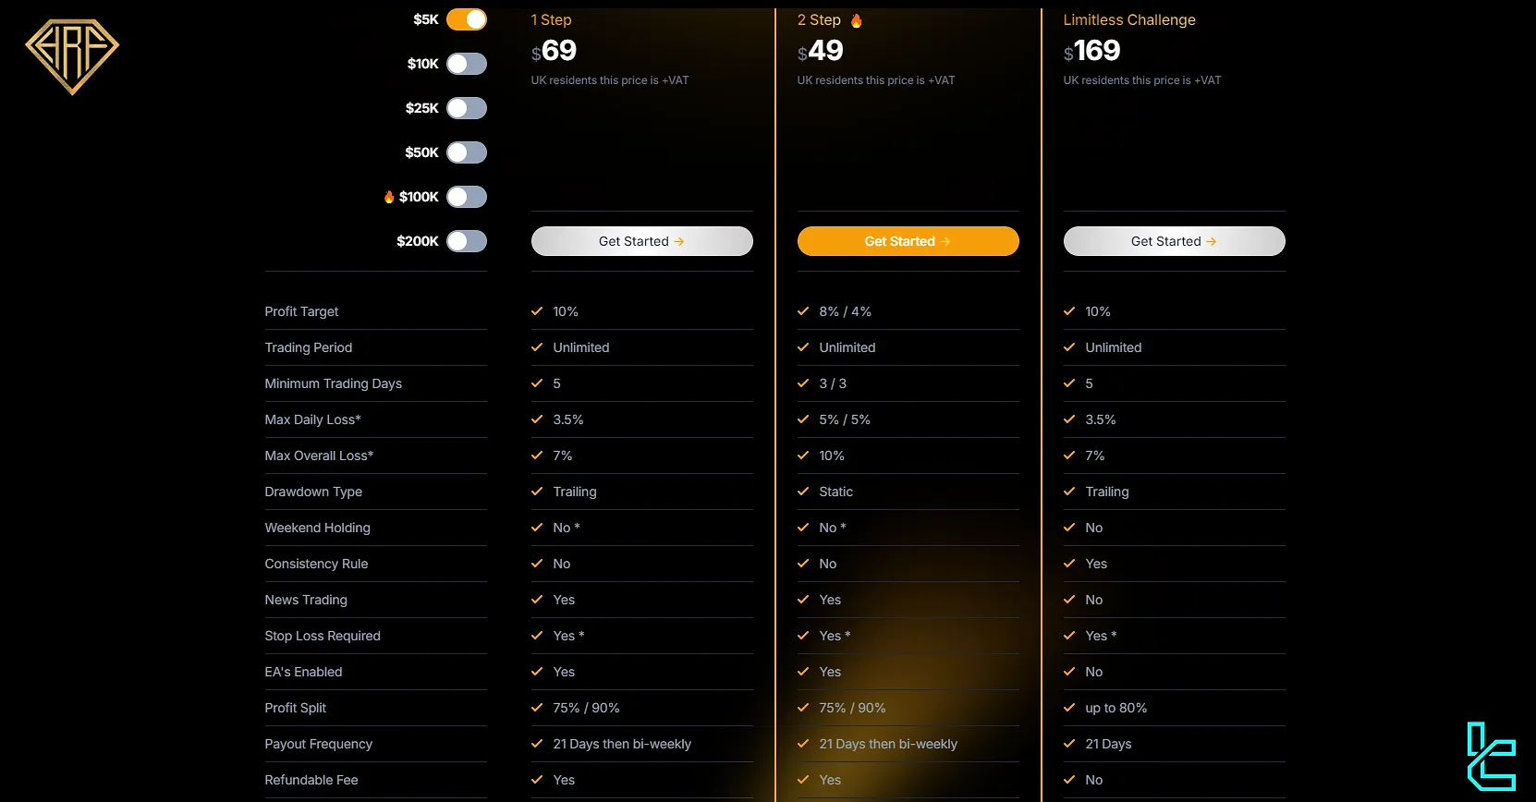Click the Max Daily Loss* label
Screen dimensions: 1536x802
pyautogui.click(x=312, y=419)
